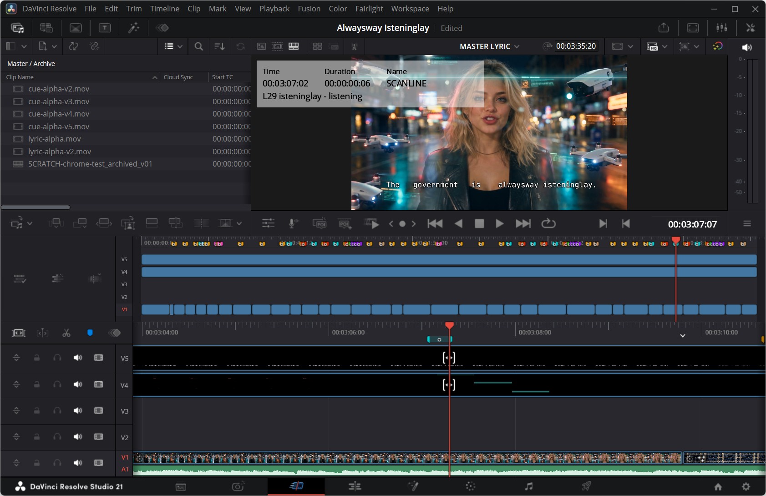Open the Playback menu
This screenshot has height=496, width=766.
(274, 9)
